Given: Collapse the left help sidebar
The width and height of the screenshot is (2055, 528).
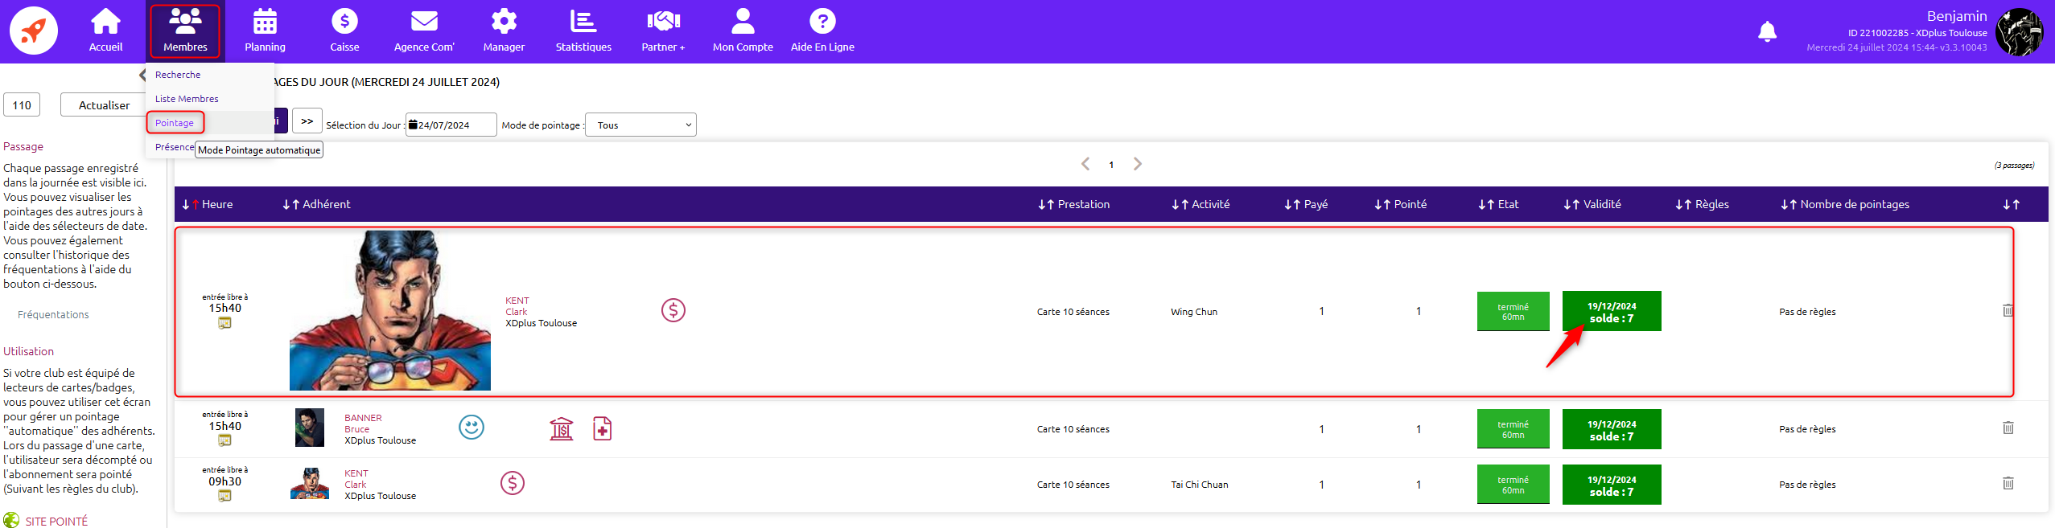Looking at the screenshot, I should 142,76.
